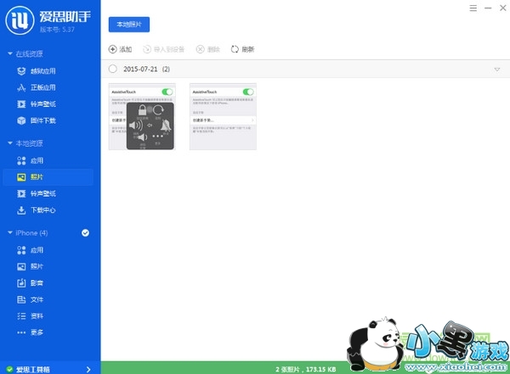Expand 爱思工具箱 arrow
510x374 pixels.
88,370
